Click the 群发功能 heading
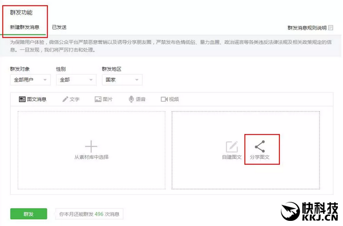Viewport: 343px width, 226px height. [21, 12]
